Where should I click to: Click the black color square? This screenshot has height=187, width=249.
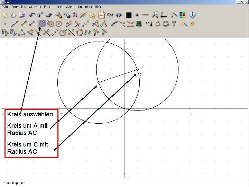coord(129,15)
